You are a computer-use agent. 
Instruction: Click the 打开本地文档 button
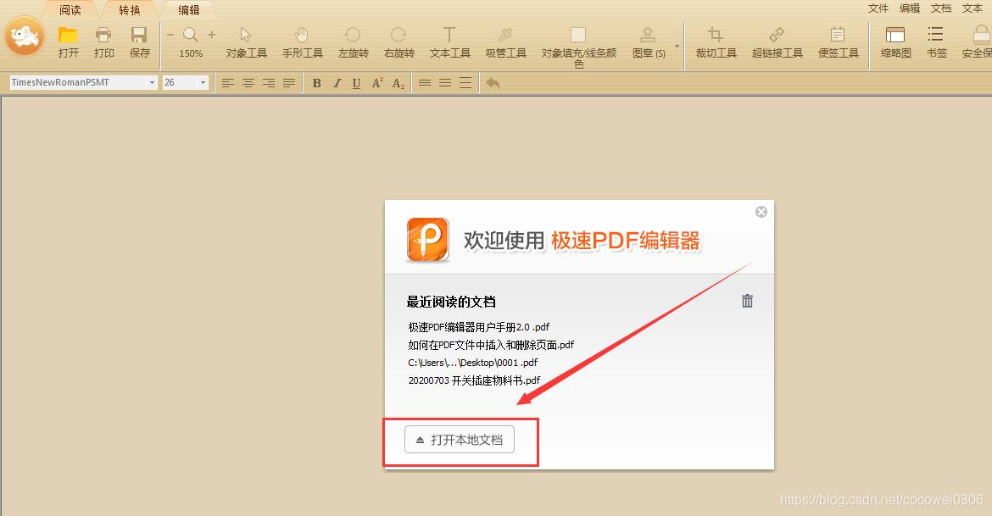460,440
